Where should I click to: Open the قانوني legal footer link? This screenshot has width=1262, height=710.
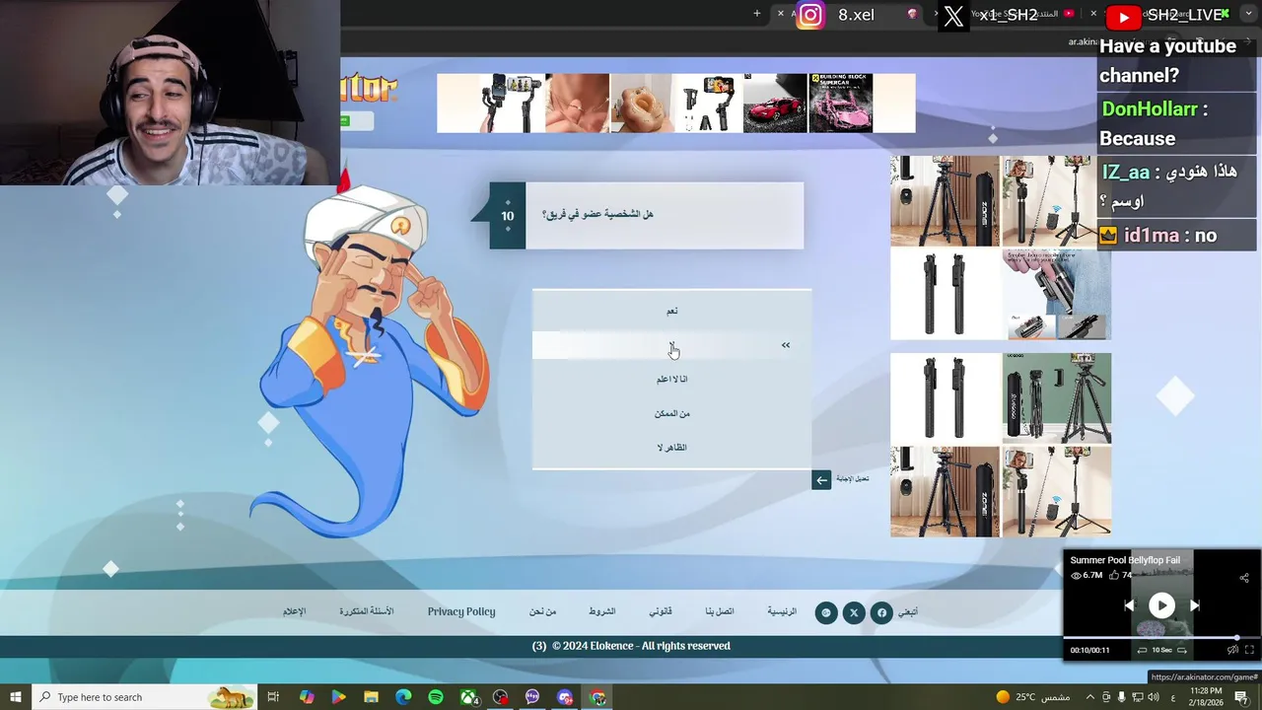(661, 611)
